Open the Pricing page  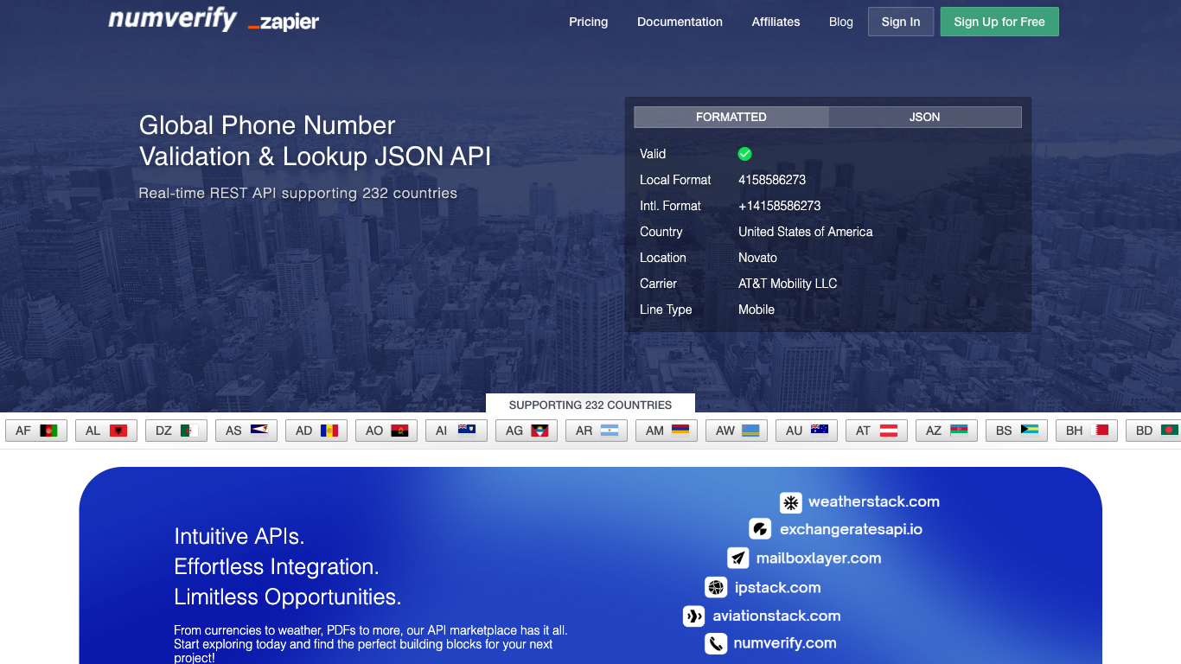(x=589, y=22)
